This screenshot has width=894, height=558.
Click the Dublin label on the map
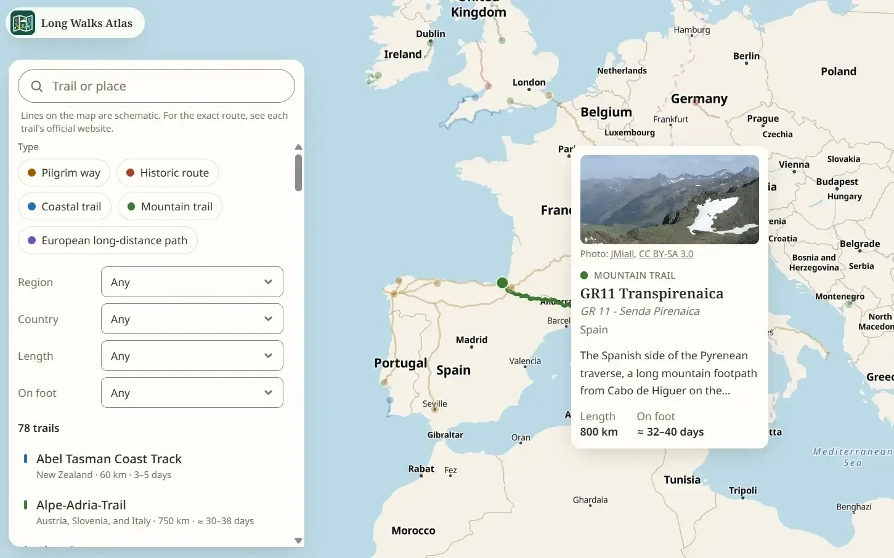tap(431, 34)
